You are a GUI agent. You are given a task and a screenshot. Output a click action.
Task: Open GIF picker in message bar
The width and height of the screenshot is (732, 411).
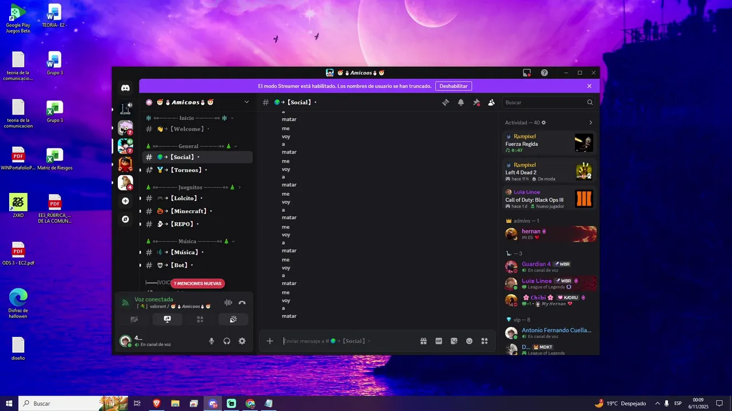439,341
